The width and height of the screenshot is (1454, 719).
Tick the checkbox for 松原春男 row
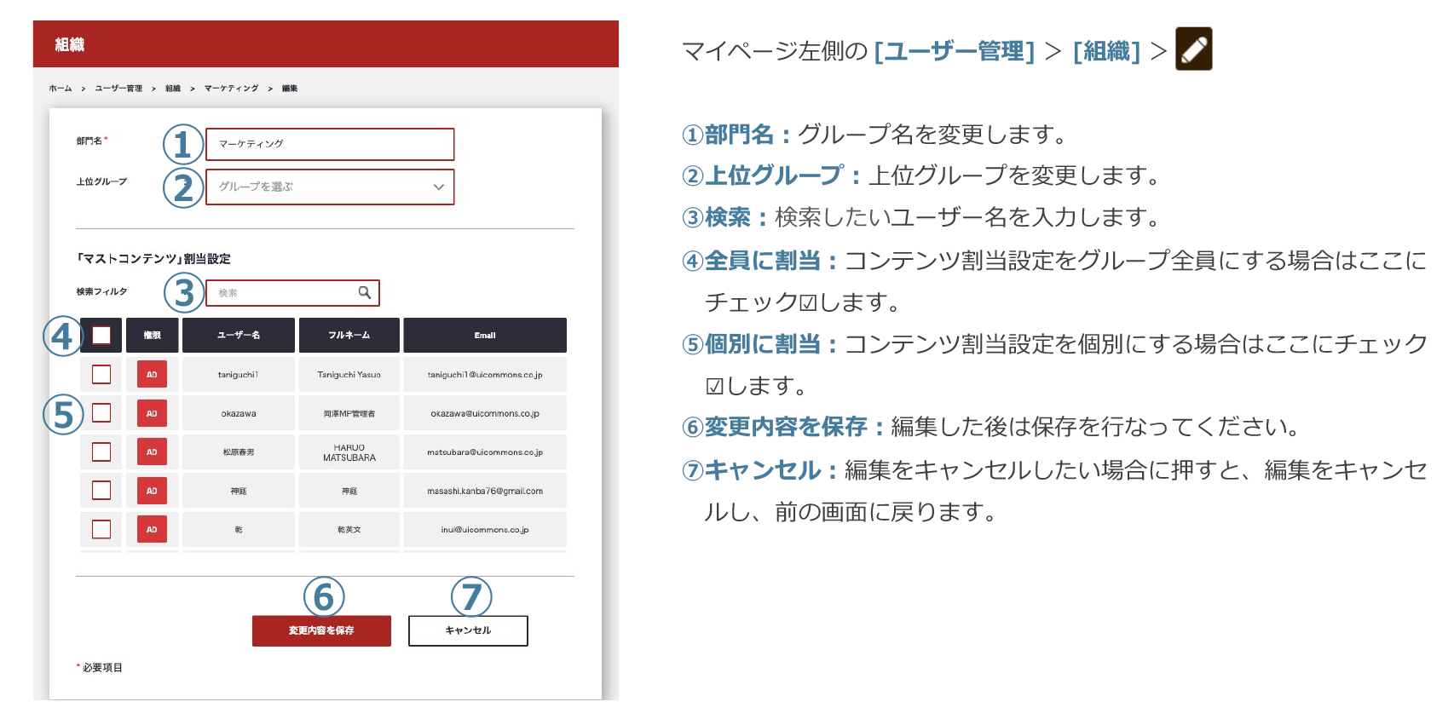click(x=101, y=452)
